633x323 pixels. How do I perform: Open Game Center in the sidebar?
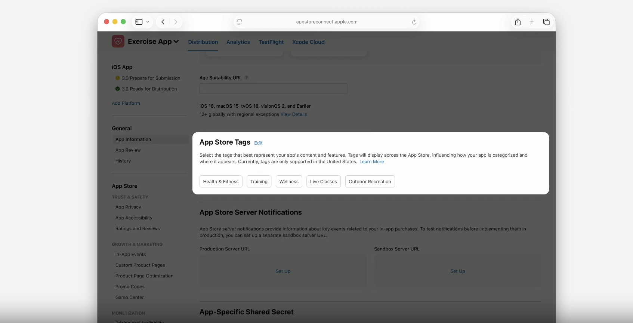[130, 298]
